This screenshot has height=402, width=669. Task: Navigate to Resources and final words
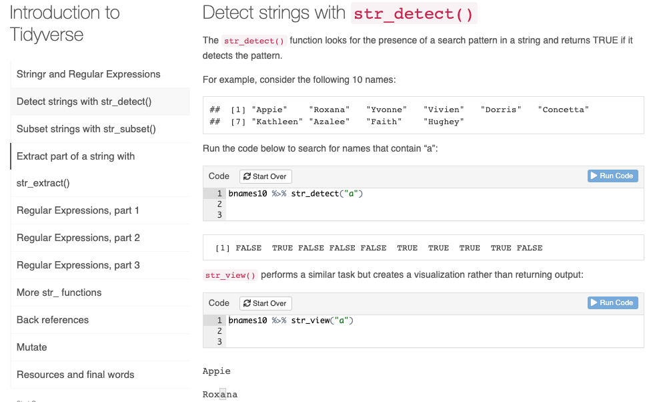[75, 375]
